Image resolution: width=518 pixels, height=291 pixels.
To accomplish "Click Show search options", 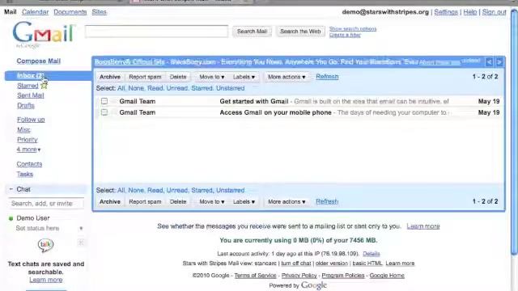I will pos(353,29).
